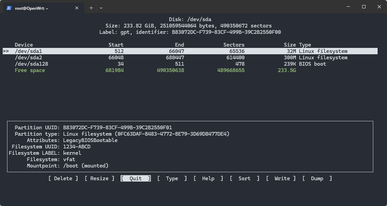
Task: Click the Mountpoint /boot info line
Action: (x=62, y=165)
